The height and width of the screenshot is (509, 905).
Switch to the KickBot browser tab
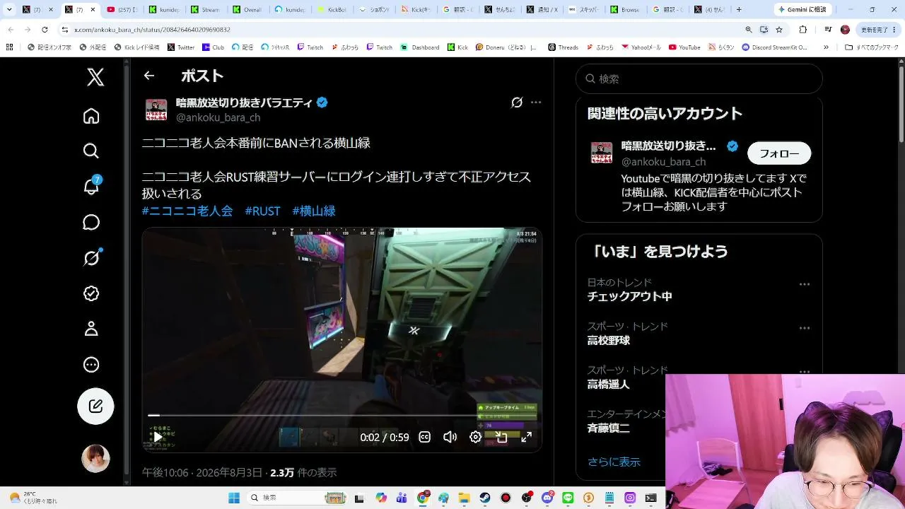click(x=333, y=10)
